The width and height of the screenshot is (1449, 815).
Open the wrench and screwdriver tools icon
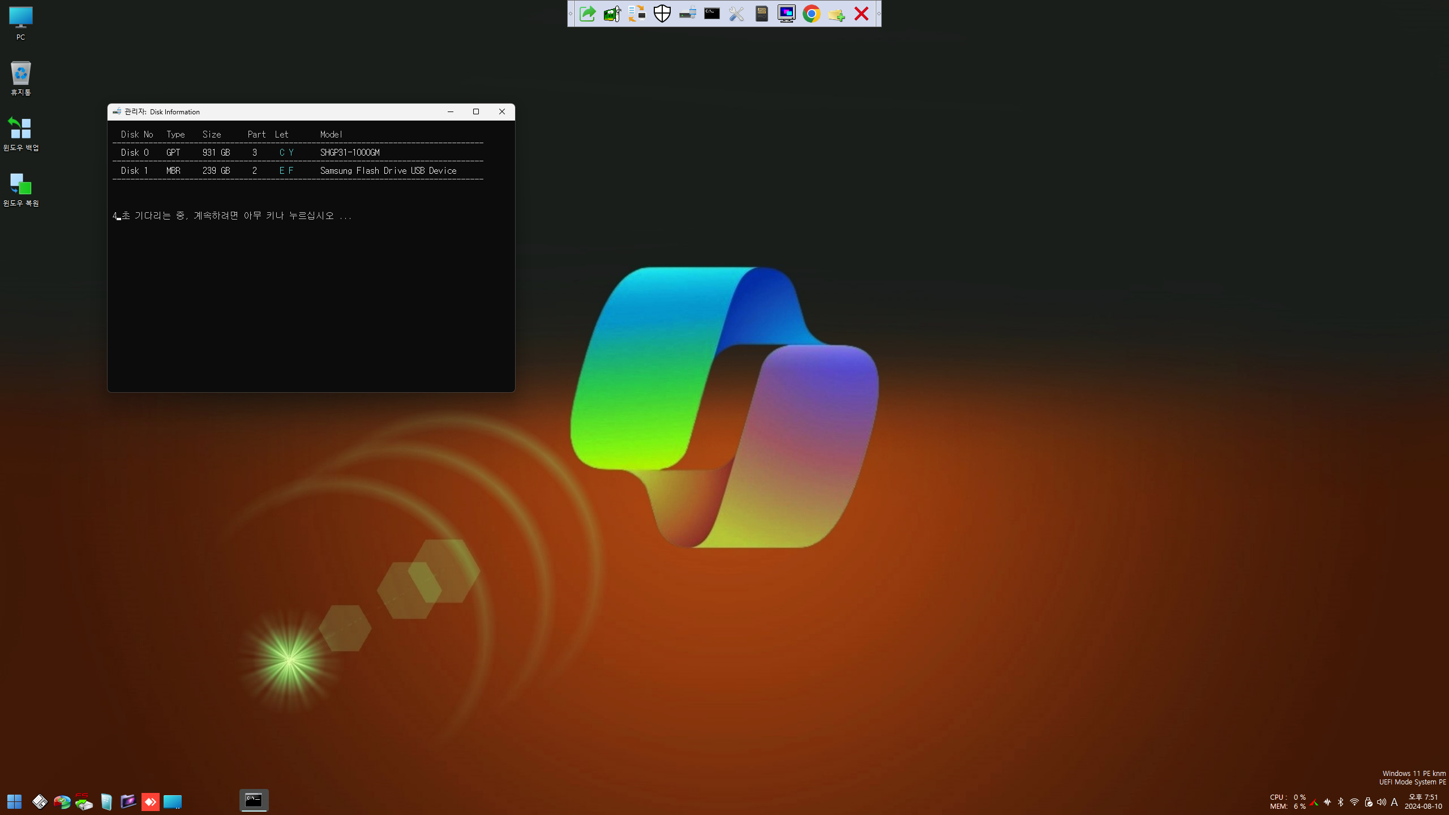[x=736, y=14]
